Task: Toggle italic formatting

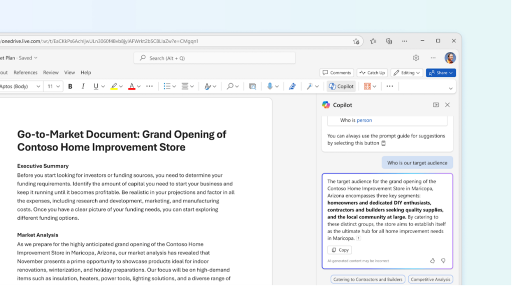Action: coord(83,86)
